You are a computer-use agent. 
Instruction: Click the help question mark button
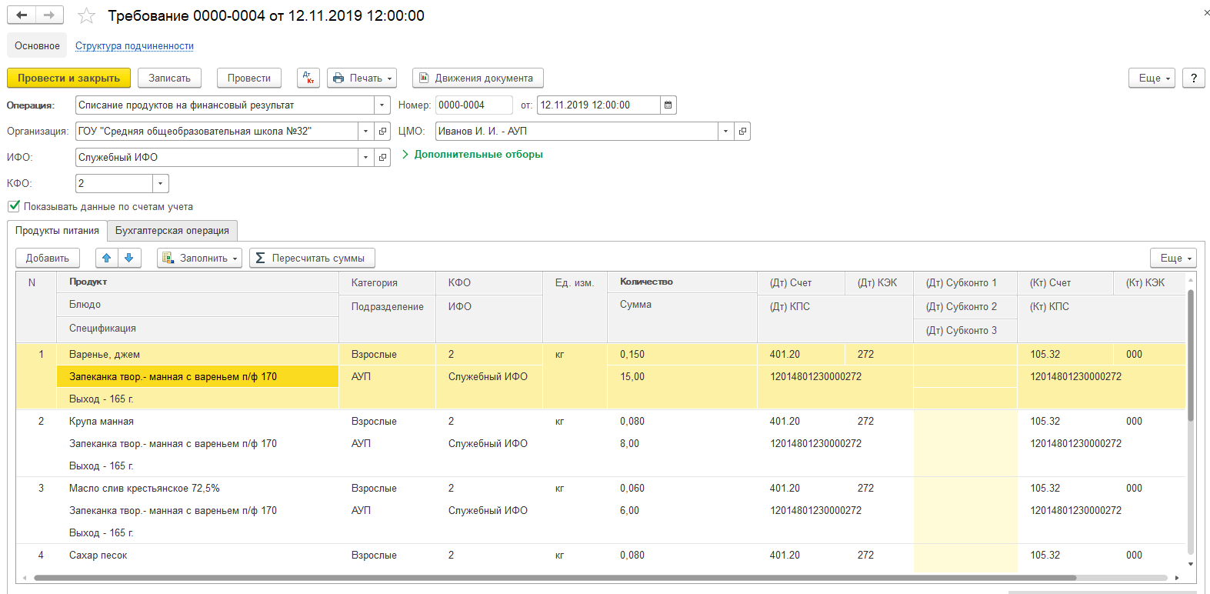point(1193,78)
